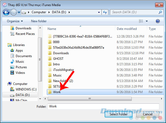Image resolution: width=166 pixels, height=123 pixels.
Task: Select Recent Places in navigation pane
Action: point(23,34)
